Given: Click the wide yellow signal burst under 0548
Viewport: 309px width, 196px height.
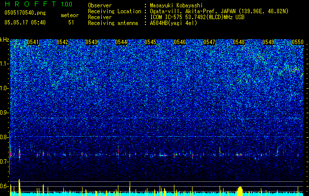Looking at the screenshot, I should pos(240,191).
